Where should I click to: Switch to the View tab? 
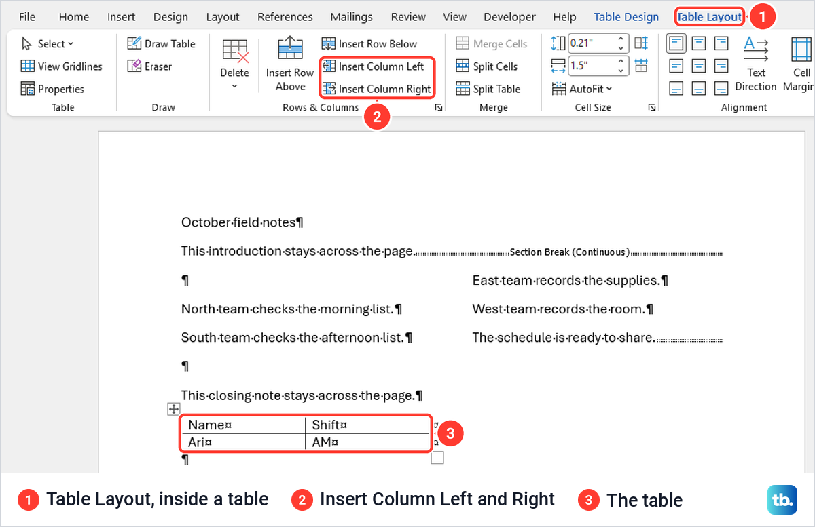coord(454,17)
